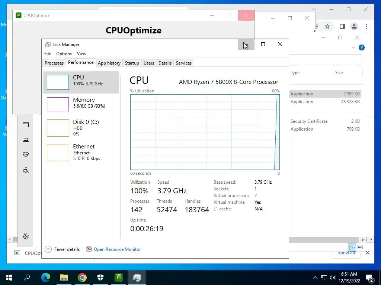
Task: Switch to CPUOptimize app in taskbar
Action: (x=119, y=278)
